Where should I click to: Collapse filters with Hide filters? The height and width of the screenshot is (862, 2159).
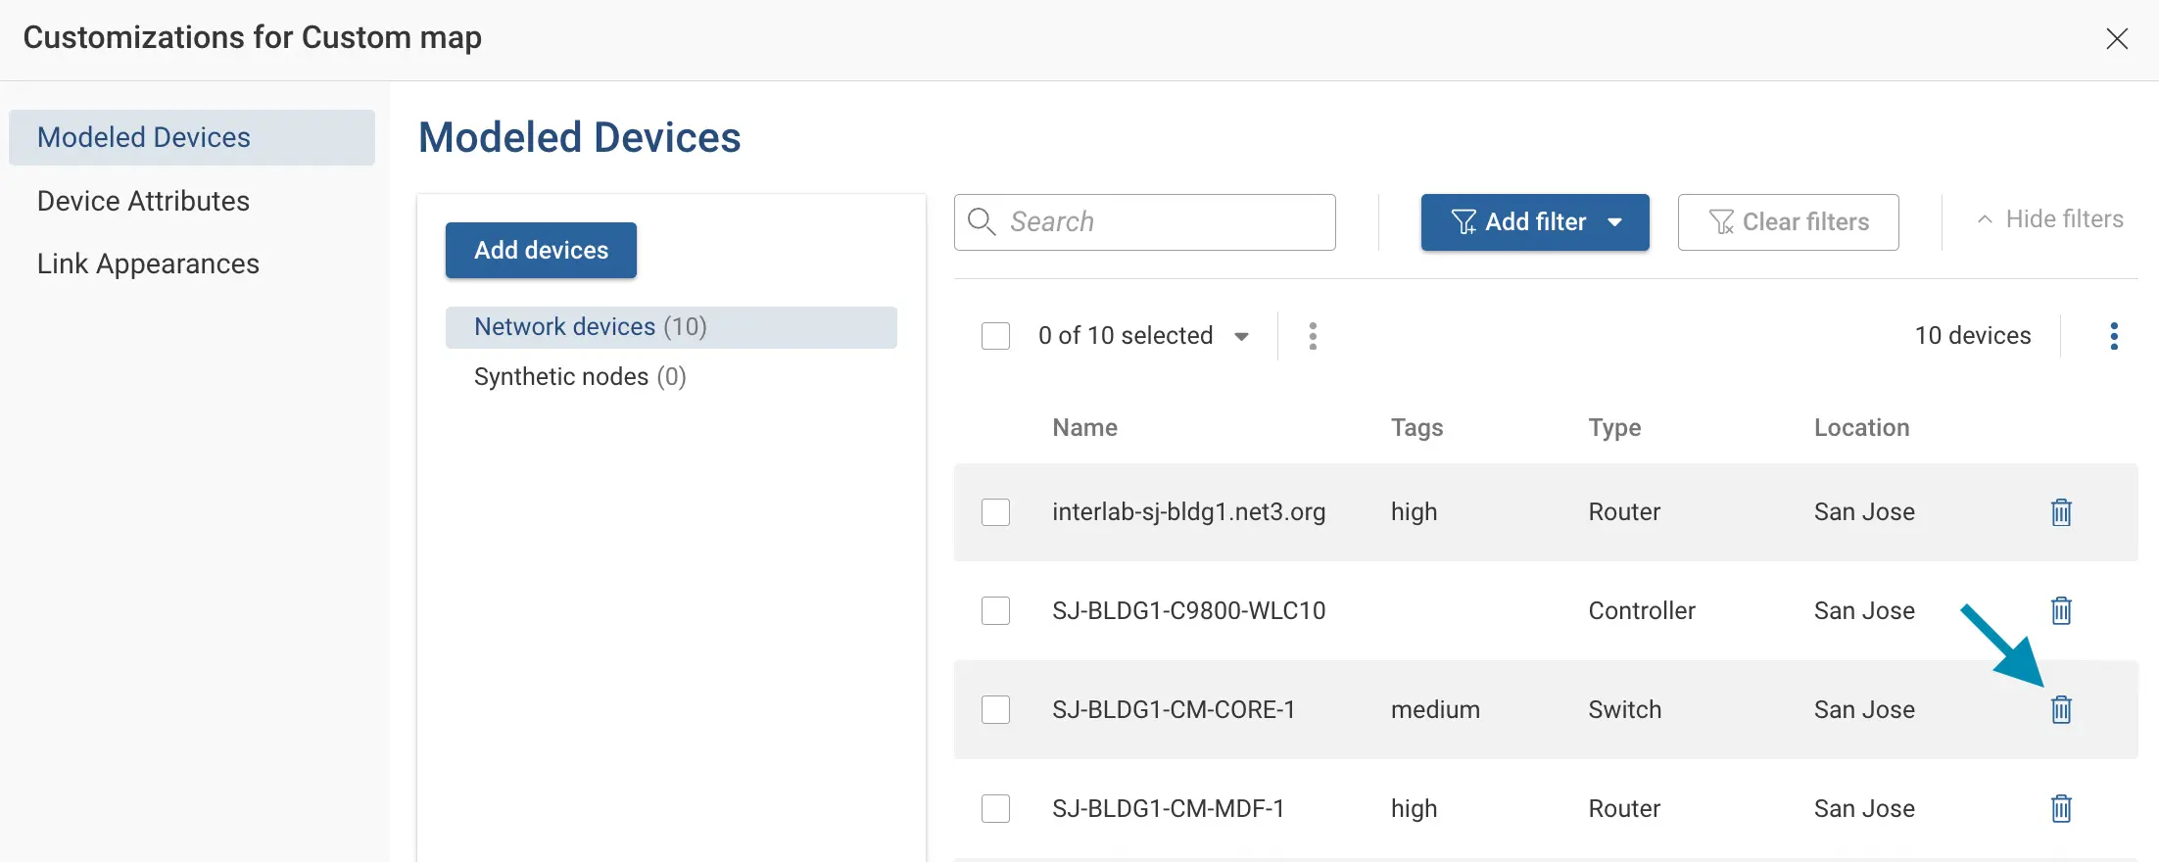tap(2049, 219)
